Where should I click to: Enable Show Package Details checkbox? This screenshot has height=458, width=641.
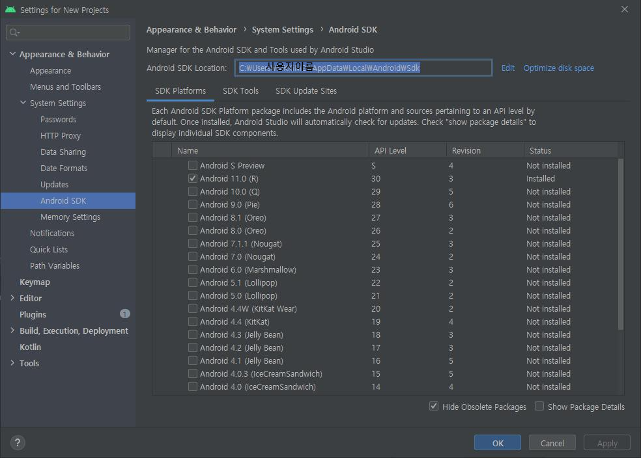point(539,406)
